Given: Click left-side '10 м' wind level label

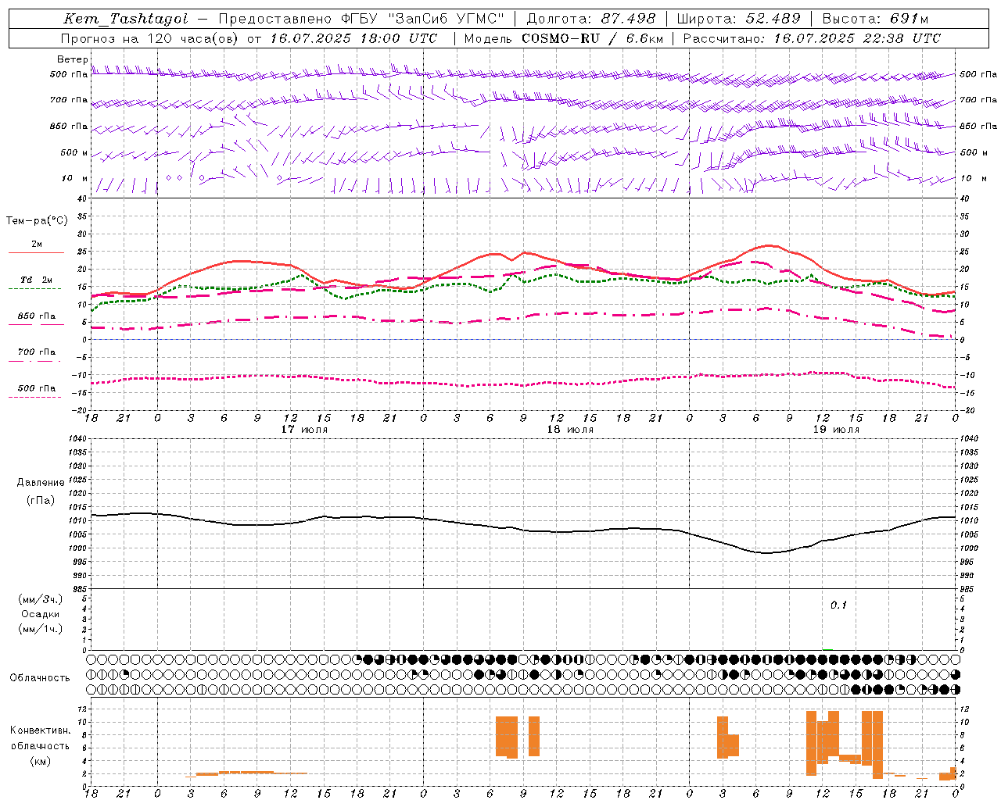Looking at the screenshot, I should click(75, 178).
